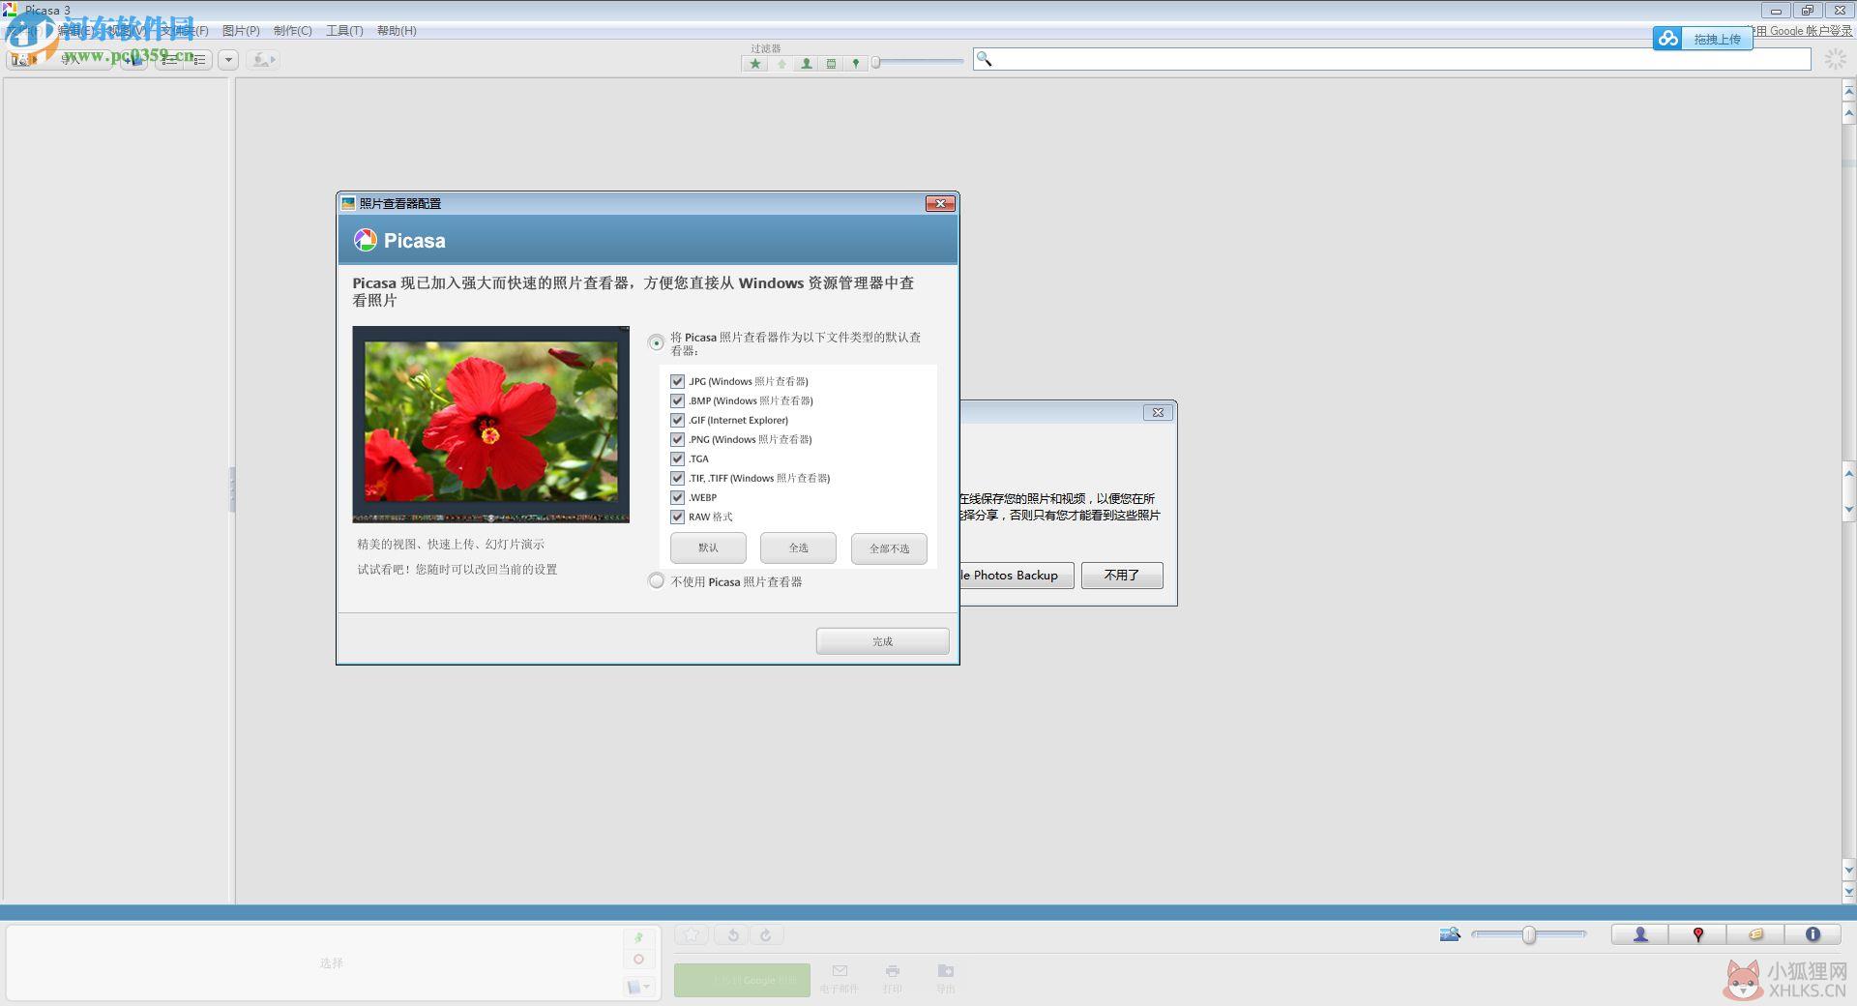This screenshot has height=1006, width=1857.
Task: Rotate photo counter-clockwise
Action: (x=733, y=934)
